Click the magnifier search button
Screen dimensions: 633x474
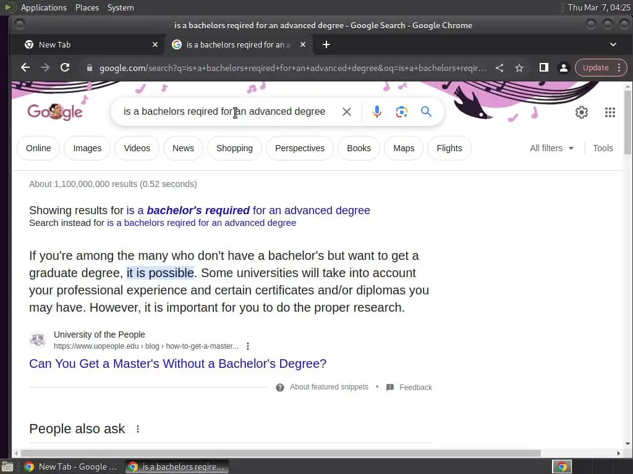427,112
